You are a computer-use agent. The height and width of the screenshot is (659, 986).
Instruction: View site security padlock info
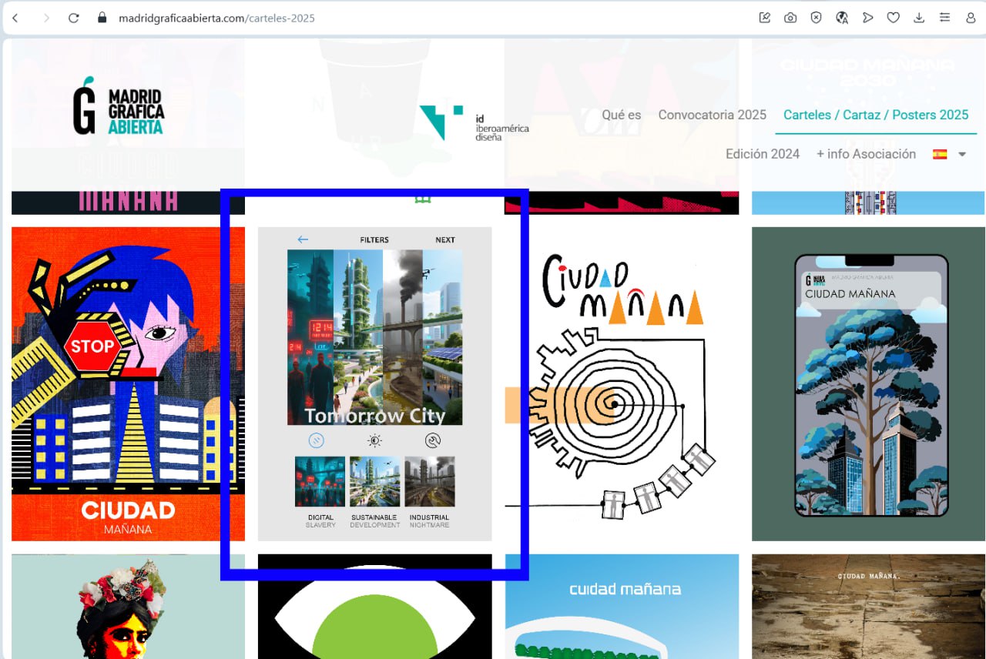[x=102, y=18]
